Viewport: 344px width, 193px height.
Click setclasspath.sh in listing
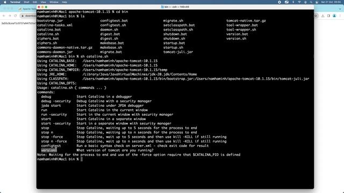pyautogui.click(x=178, y=29)
